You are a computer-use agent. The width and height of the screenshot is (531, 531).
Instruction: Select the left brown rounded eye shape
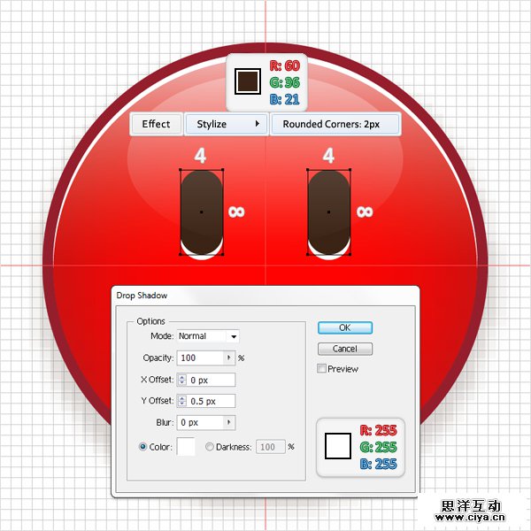(201, 212)
